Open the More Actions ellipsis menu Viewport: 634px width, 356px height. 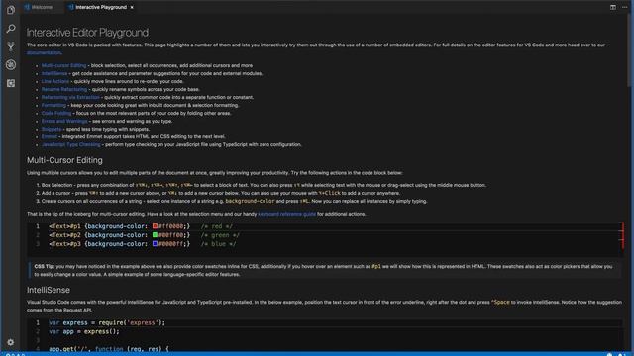click(x=625, y=7)
